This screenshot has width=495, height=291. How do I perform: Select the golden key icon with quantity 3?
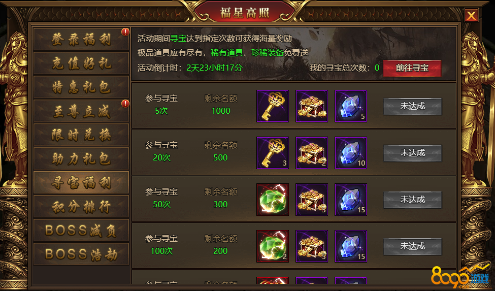click(x=273, y=153)
